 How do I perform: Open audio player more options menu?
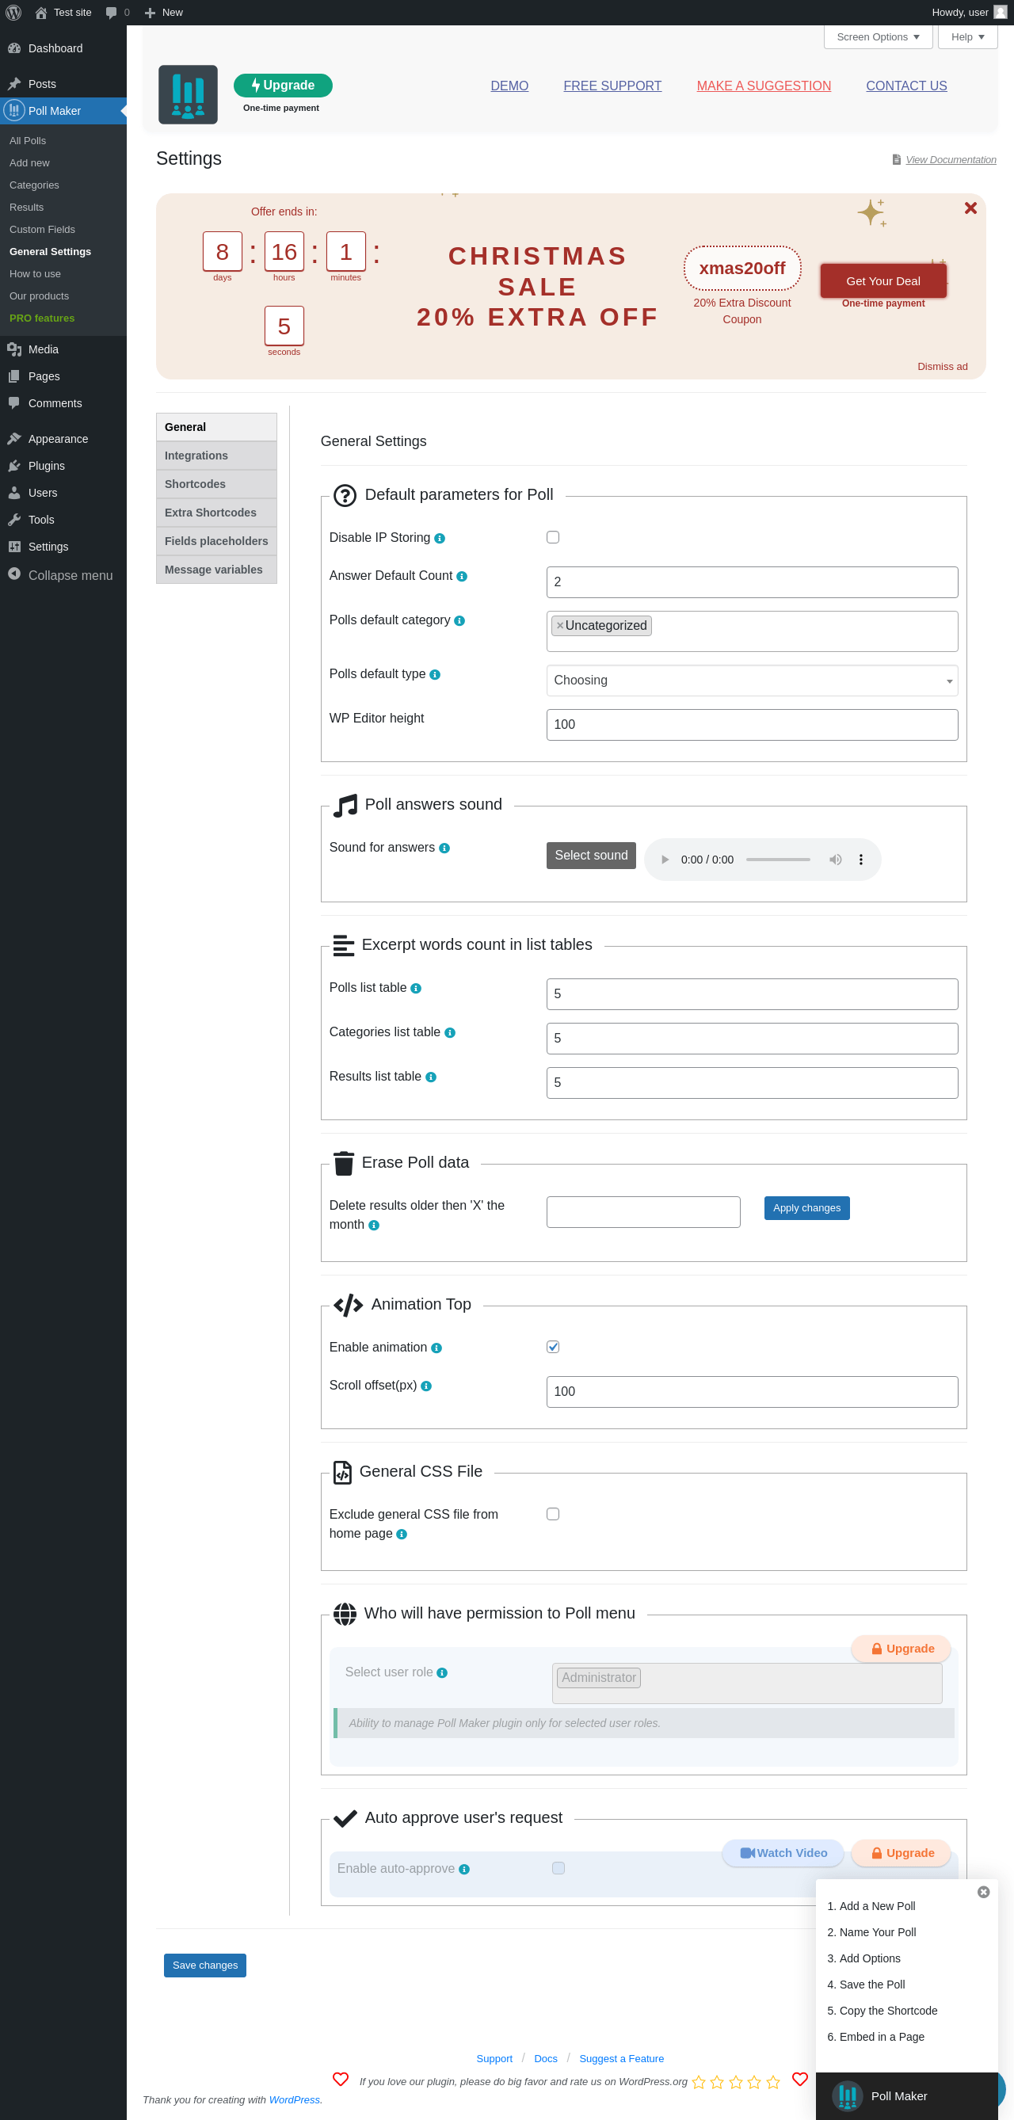pyautogui.click(x=861, y=860)
